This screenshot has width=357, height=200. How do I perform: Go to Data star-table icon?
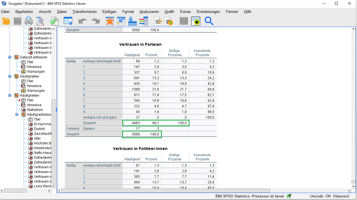click(x=110, y=21)
